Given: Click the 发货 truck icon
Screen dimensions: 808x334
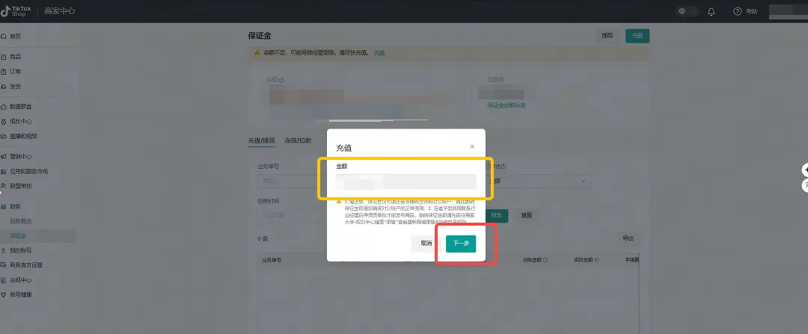Looking at the screenshot, I should click(x=4, y=87).
